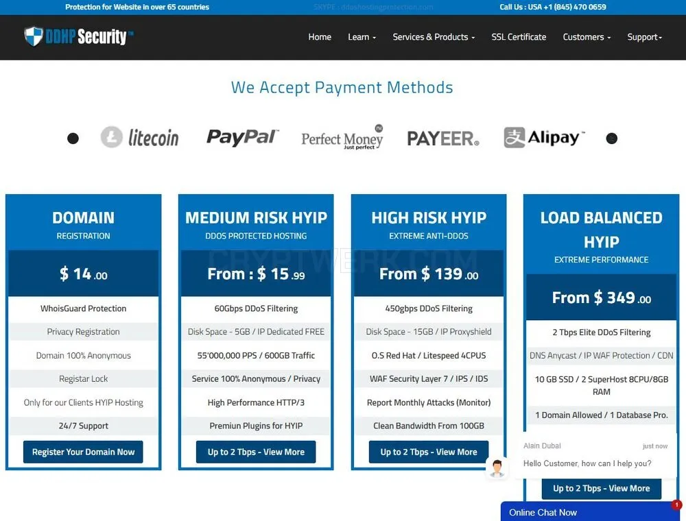Screen dimensions: 686x521
Task: Click the DDHP Security shield logo
Action: tap(79, 37)
